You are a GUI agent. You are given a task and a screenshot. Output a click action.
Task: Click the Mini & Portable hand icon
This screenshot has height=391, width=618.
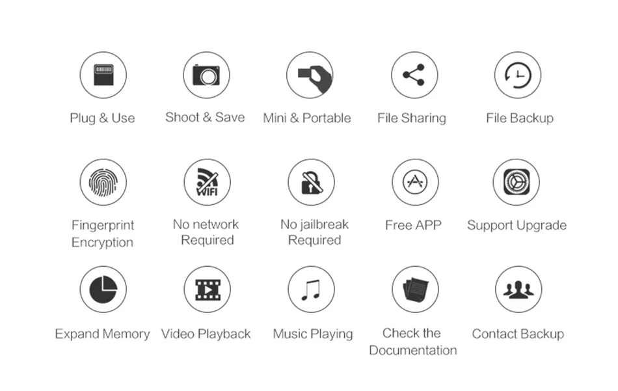(x=310, y=75)
